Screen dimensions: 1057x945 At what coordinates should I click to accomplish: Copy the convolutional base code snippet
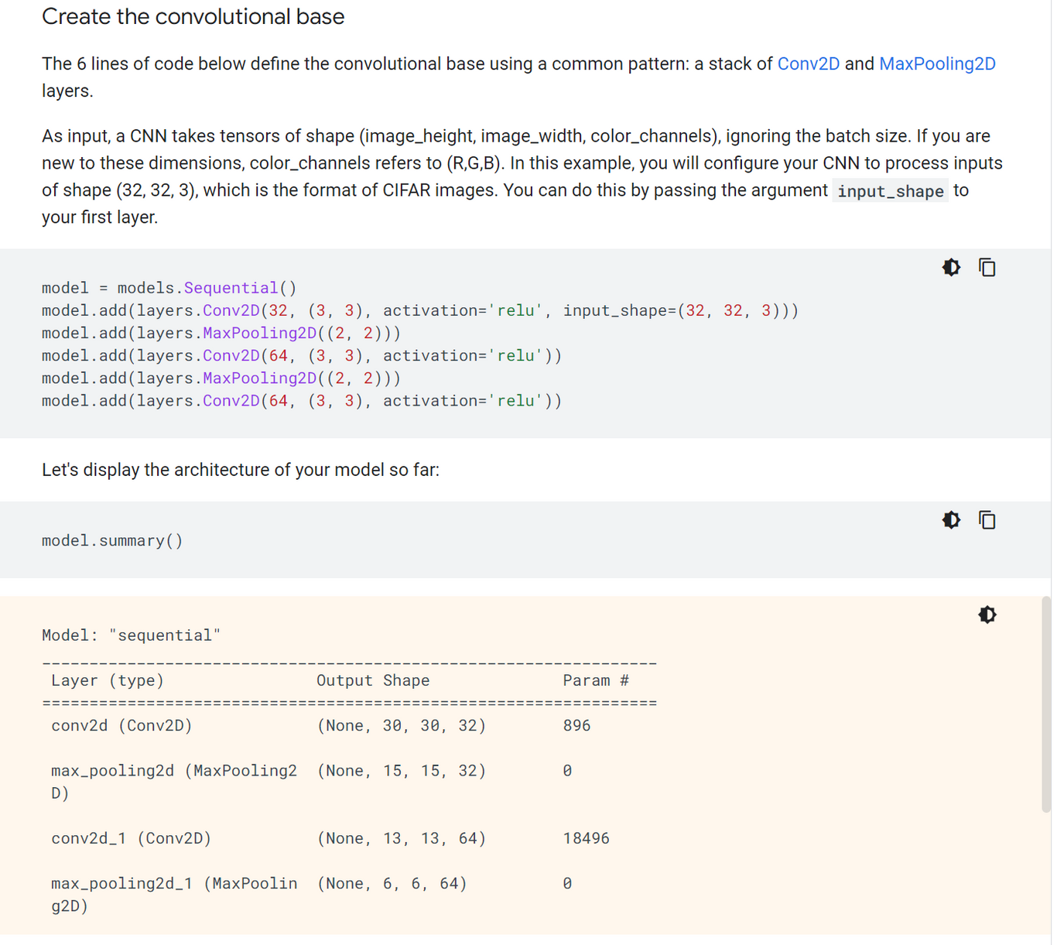[987, 267]
